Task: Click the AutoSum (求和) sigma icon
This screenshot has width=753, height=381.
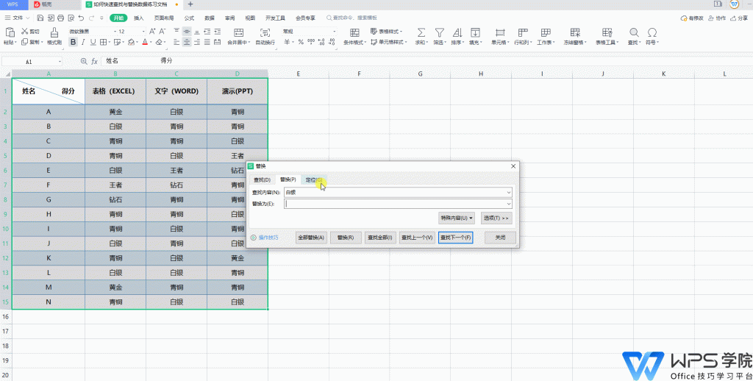Action: pos(421,32)
